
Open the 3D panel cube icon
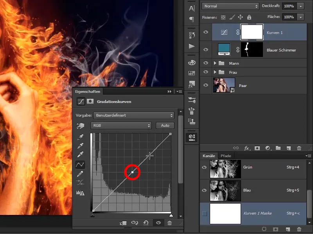click(x=192, y=138)
